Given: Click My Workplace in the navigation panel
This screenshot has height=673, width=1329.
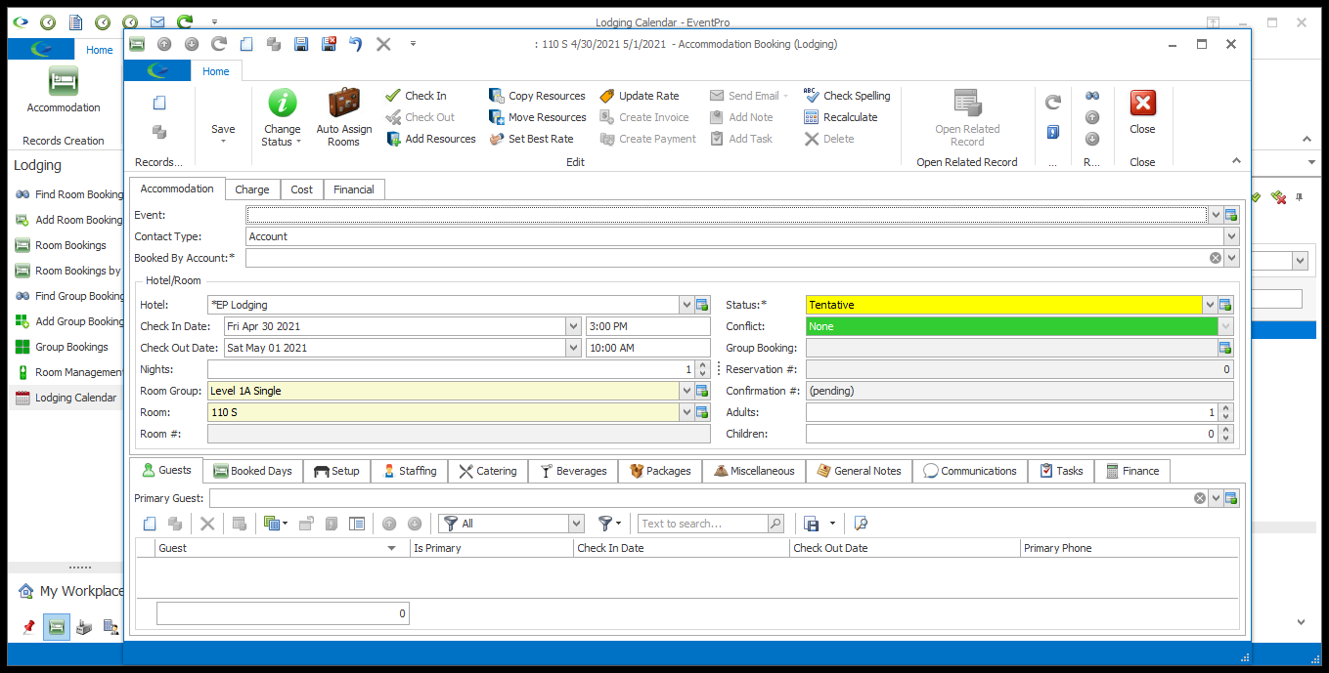Looking at the screenshot, I should (x=70, y=591).
